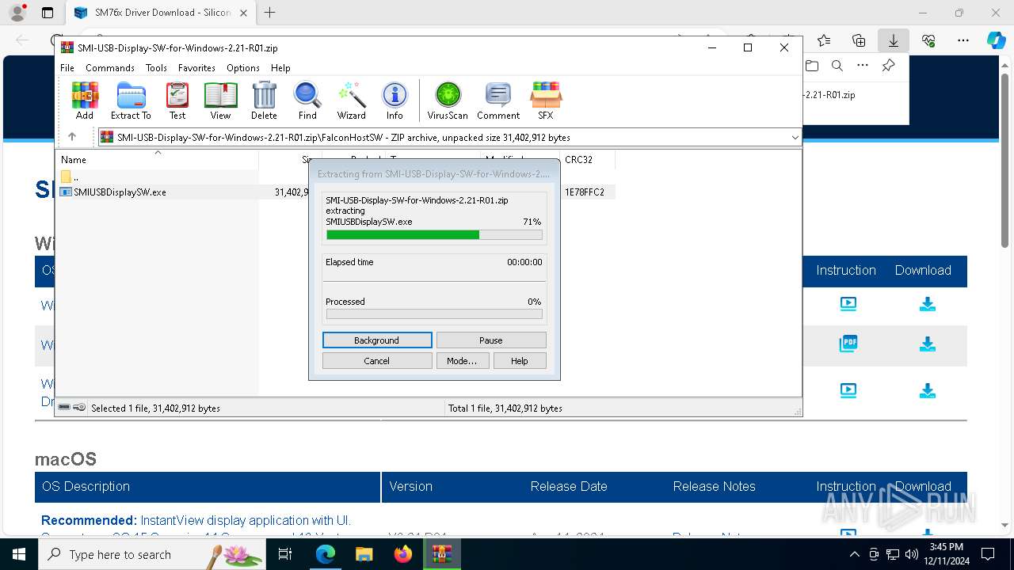
Task: Click the Download arrow icon in the first row
Action: [928, 304]
